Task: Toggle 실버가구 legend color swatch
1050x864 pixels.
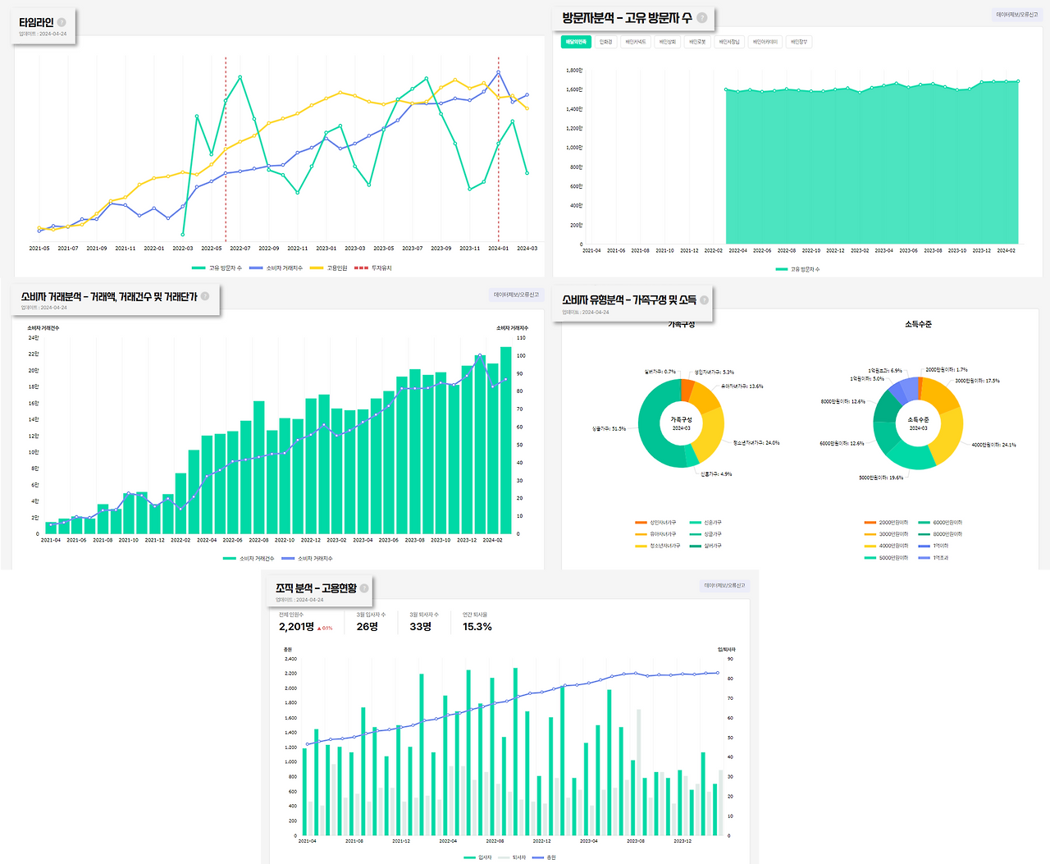Action: click(696, 546)
